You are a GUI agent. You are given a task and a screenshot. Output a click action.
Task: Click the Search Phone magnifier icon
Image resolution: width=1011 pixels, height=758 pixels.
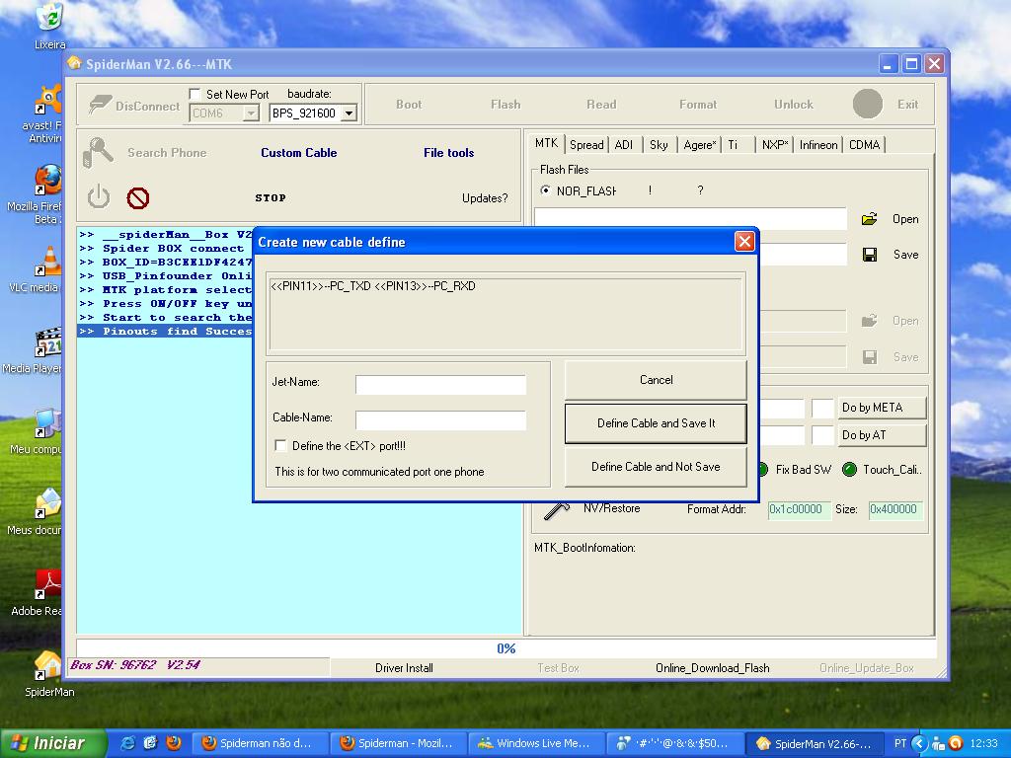tap(98, 153)
